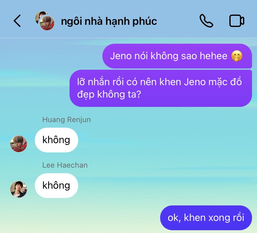Start a voice call with the group

(x=206, y=21)
